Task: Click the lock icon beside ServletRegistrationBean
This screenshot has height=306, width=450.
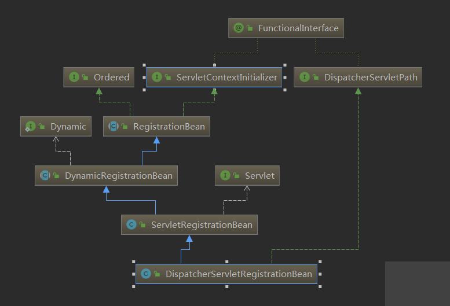Action: (142, 224)
